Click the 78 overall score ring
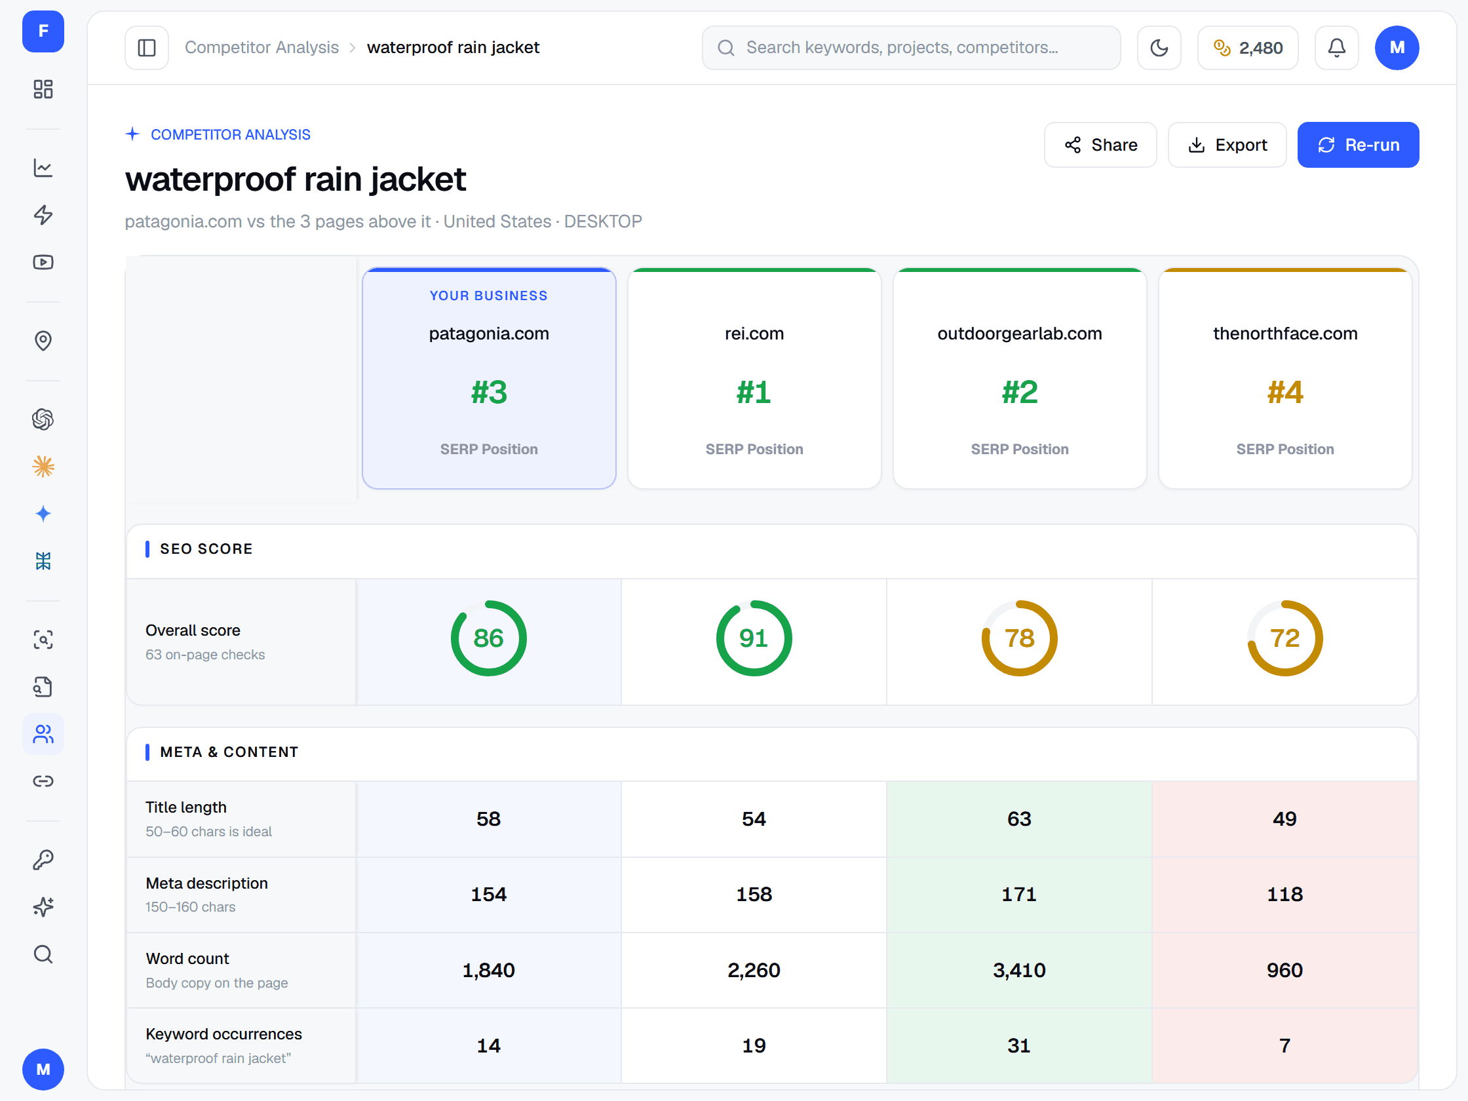The height and width of the screenshot is (1101, 1468). point(1020,638)
